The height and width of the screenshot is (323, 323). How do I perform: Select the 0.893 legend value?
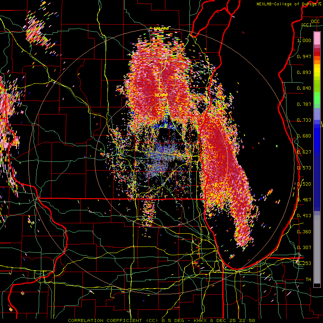(304, 72)
